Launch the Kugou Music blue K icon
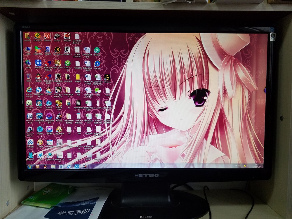This screenshot has width=292, height=219. [x=38, y=63]
